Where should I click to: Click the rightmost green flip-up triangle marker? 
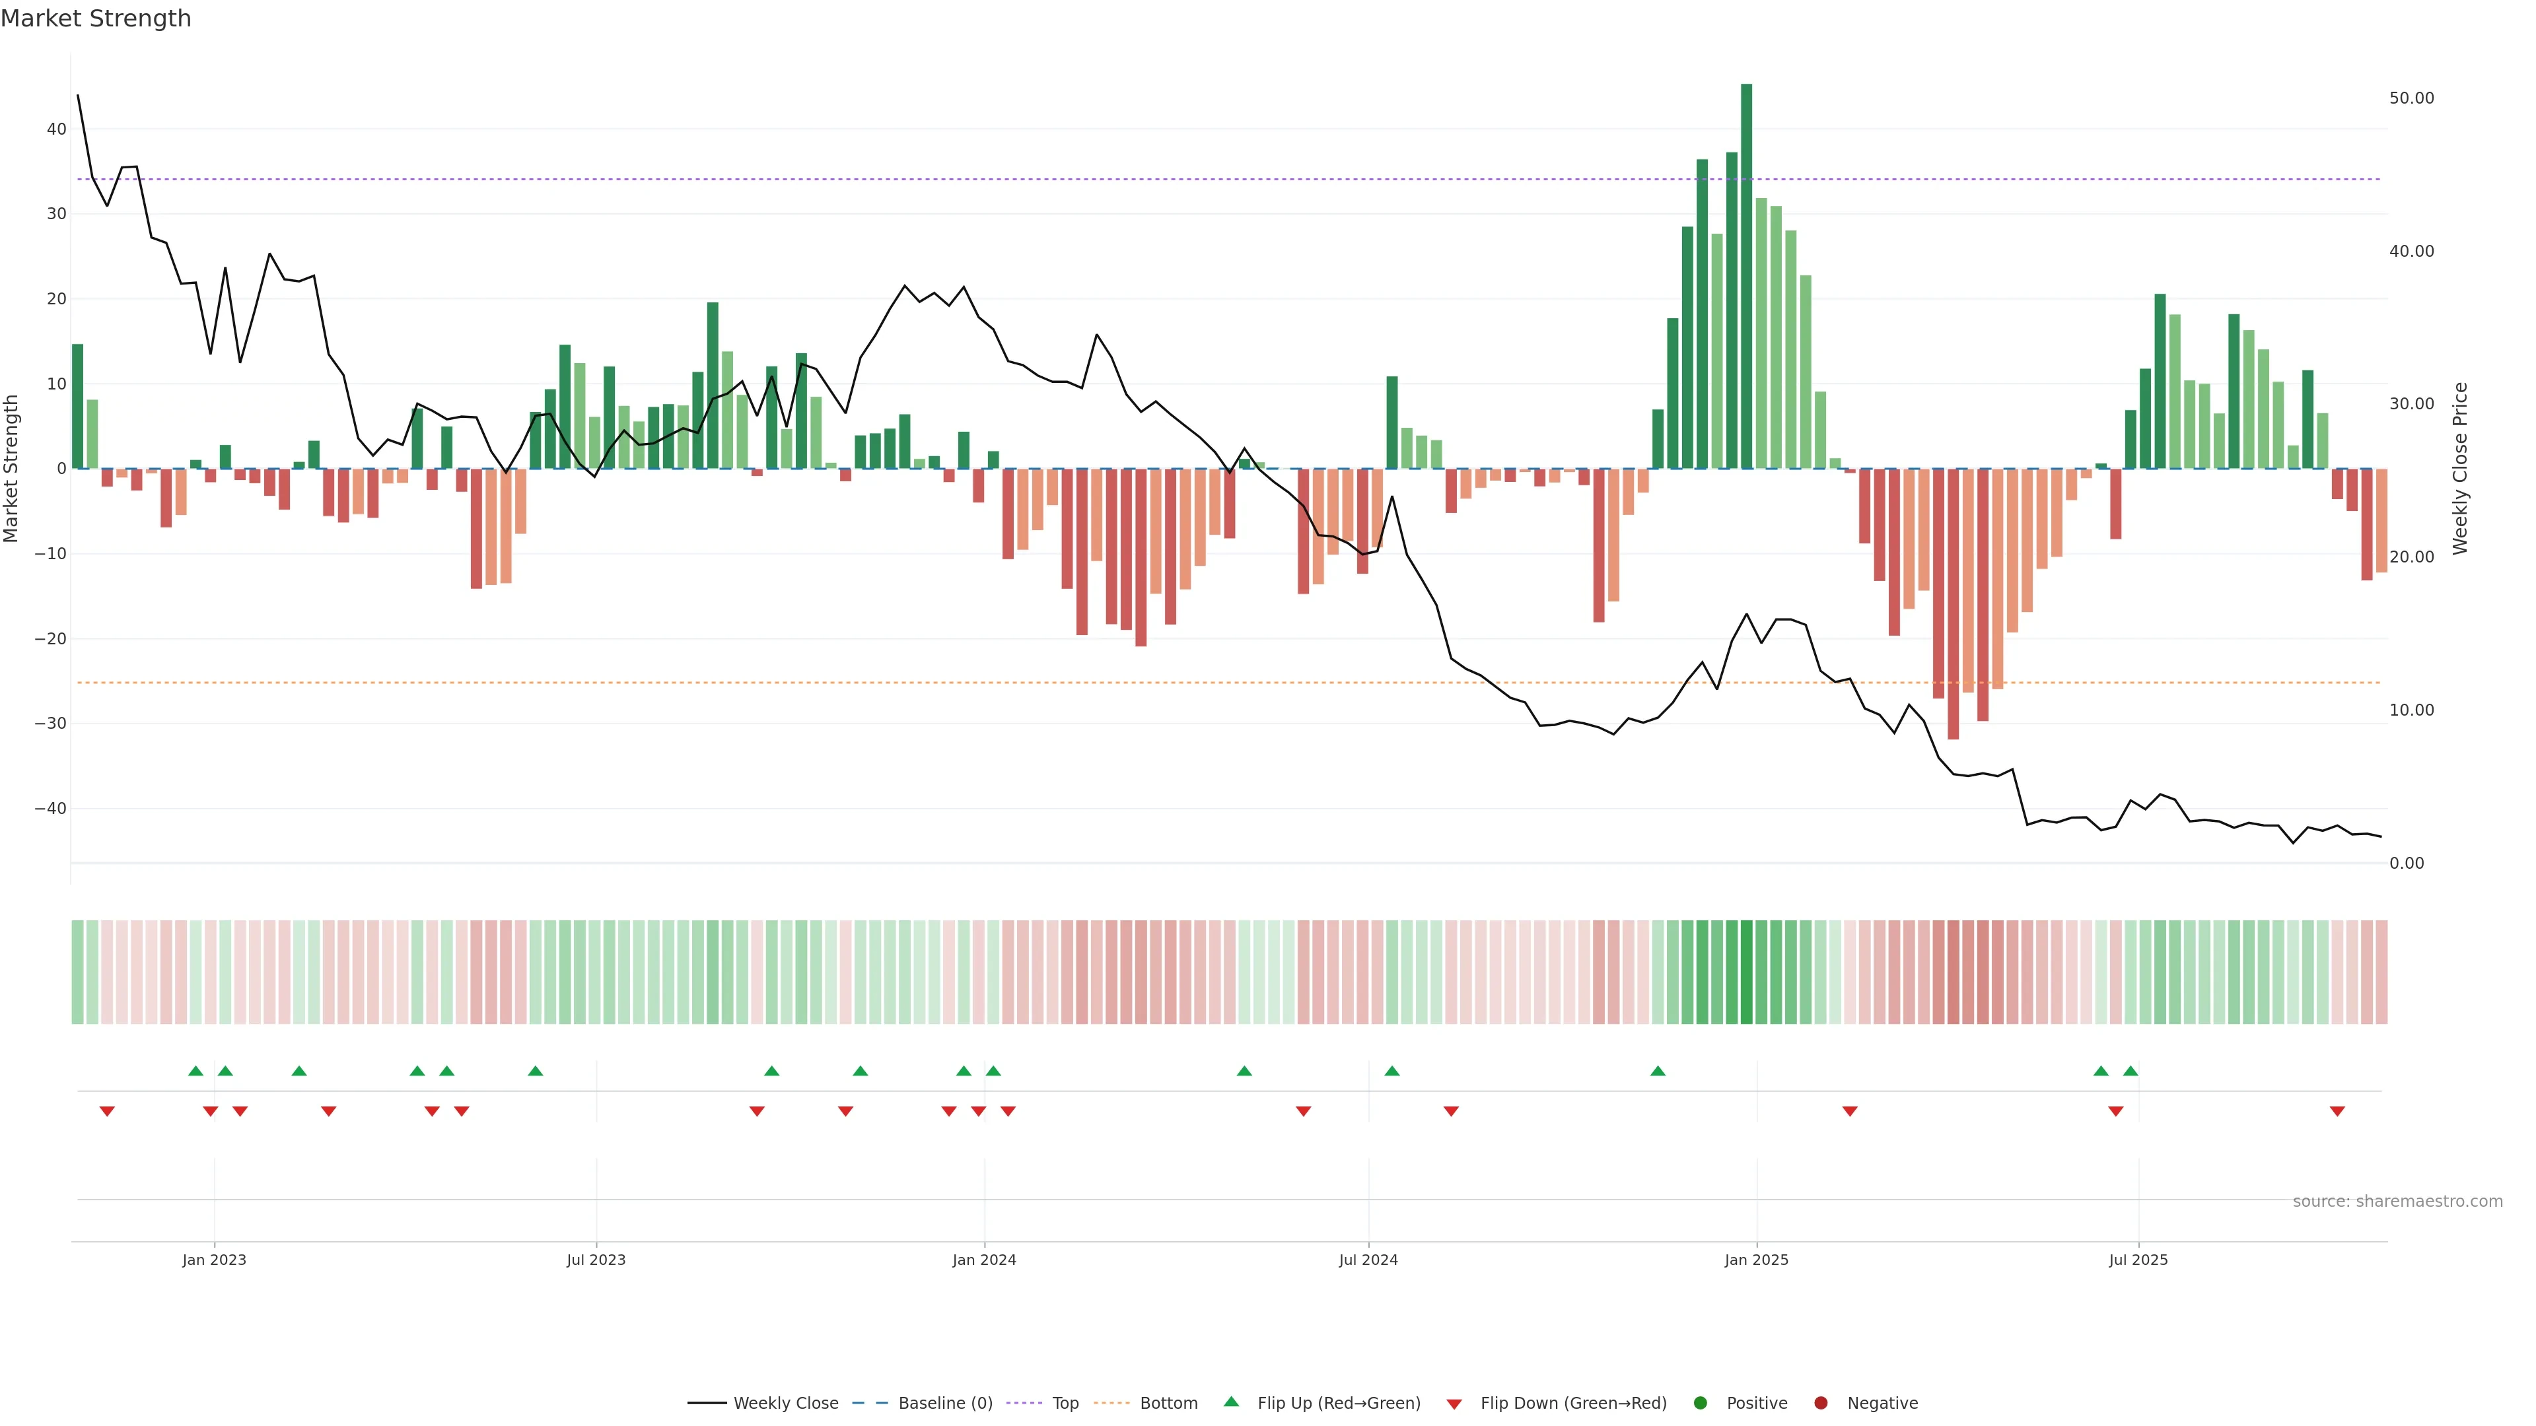pyautogui.click(x=2131, y=1071)
